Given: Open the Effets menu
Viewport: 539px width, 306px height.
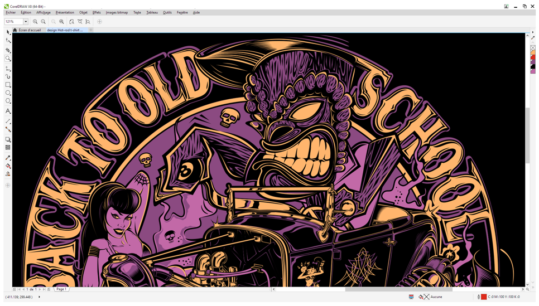Looking at the screenshot, I should (97, 12).
